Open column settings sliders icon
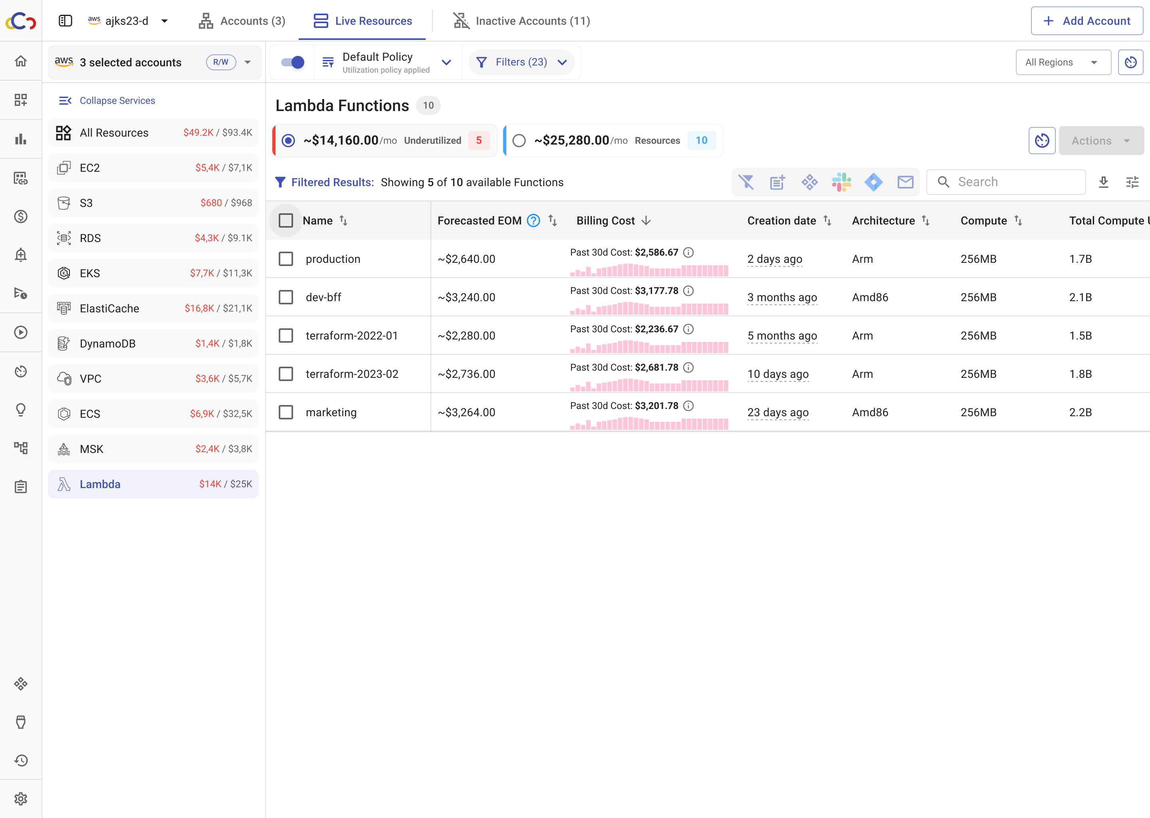Image resolution: width=1150 pixels, height=818 pixels. [x=1132, y=182]
